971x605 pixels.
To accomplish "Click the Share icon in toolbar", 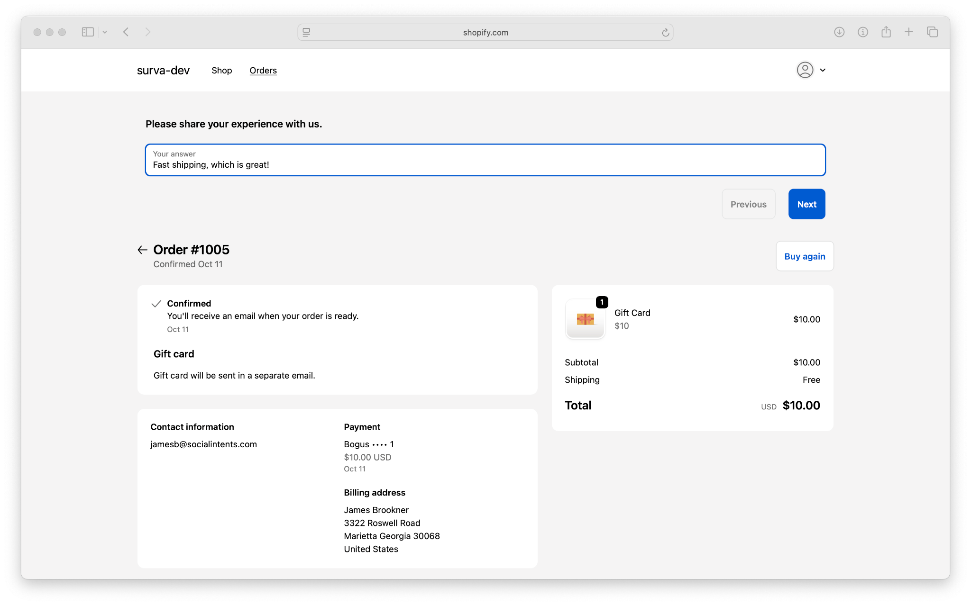I will (886, 32).
